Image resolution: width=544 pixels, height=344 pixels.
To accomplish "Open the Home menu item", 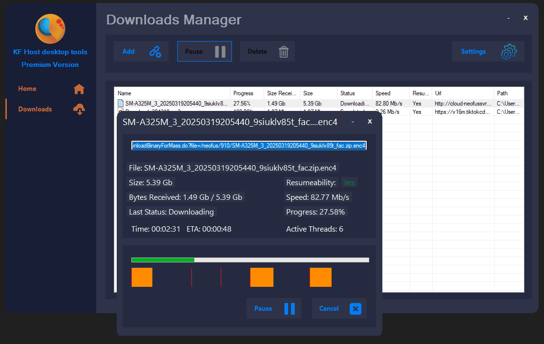I will pyautogui.click(x=27, y=89).
